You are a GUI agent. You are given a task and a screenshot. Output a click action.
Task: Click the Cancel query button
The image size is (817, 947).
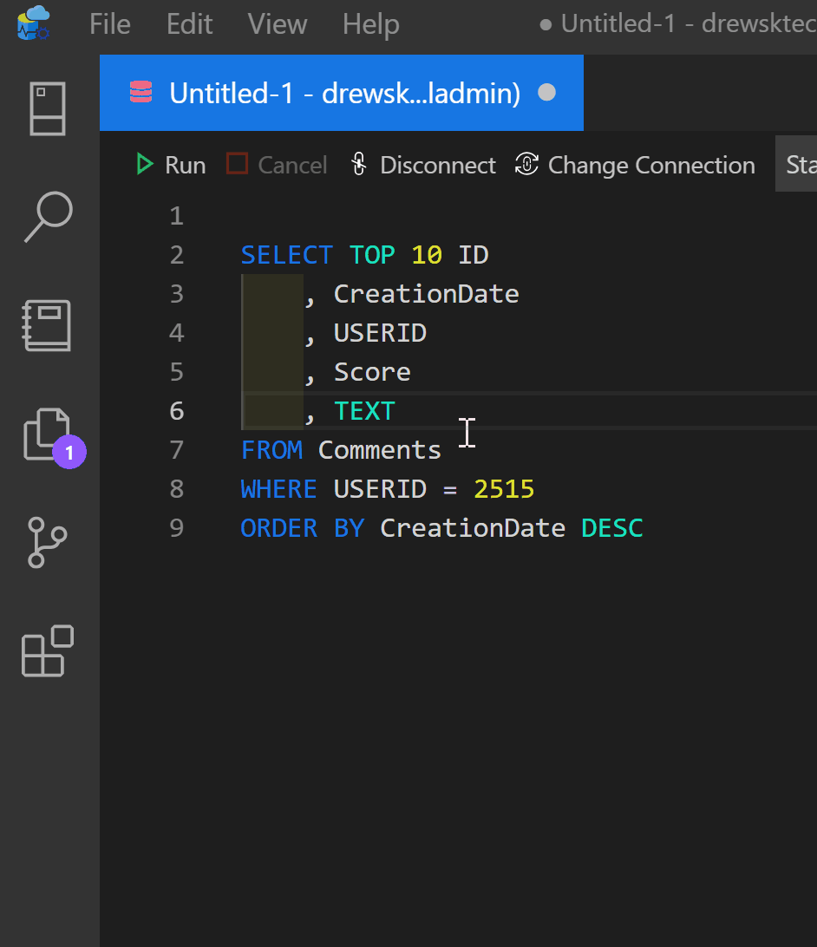[277, 165]
